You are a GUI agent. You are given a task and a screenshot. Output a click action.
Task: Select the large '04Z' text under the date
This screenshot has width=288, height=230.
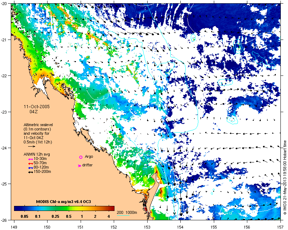click(x=33, y=111)
